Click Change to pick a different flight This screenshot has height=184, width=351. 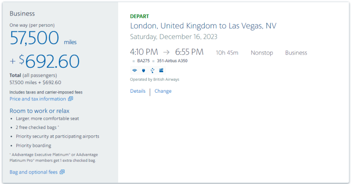[163, 91]
